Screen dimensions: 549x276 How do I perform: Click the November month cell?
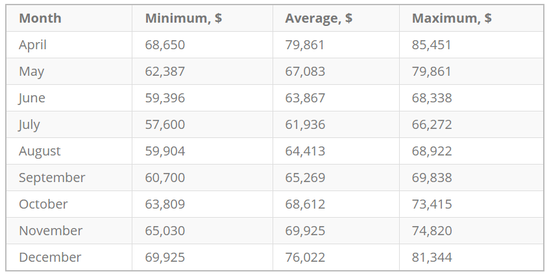pos(51,231)
